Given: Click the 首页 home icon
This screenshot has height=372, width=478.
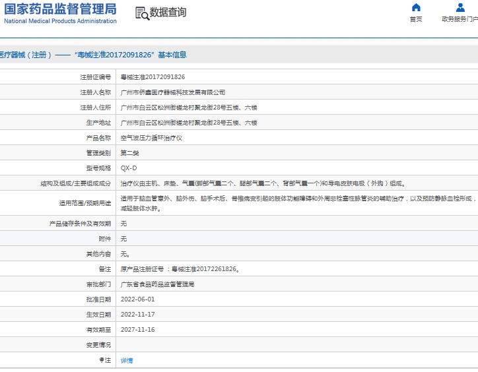Looking at the screenshot, I should click(x=416, y=7).
